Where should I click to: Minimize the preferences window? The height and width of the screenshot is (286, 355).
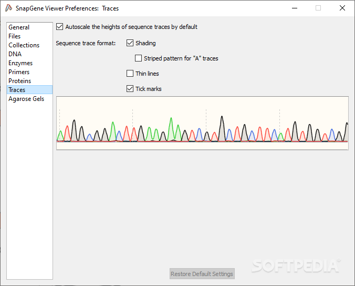[294, 8]
